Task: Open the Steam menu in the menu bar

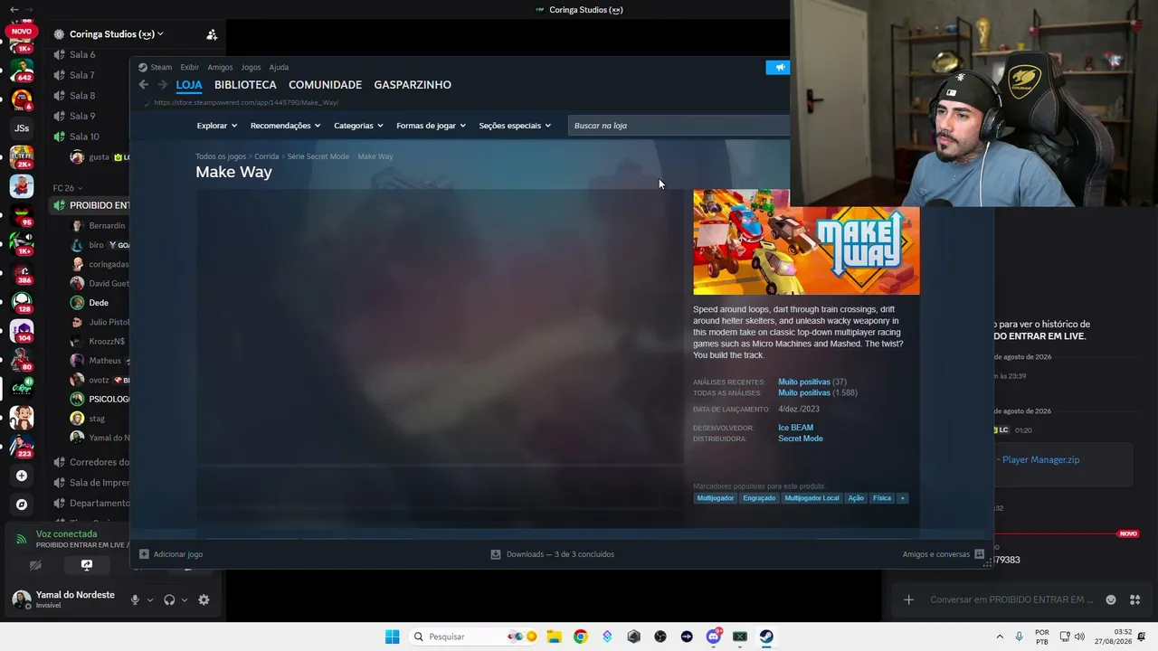Action: [x=161, y=67]
